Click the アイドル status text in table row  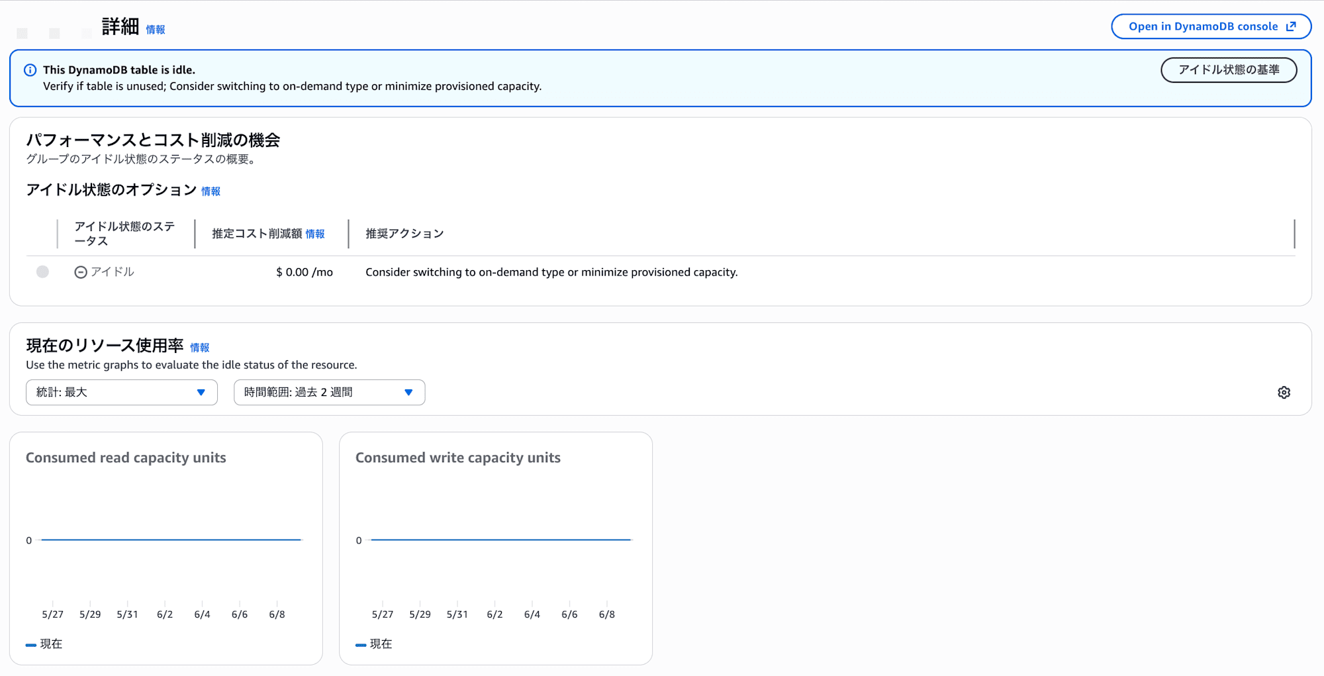[x=112, y=272]
